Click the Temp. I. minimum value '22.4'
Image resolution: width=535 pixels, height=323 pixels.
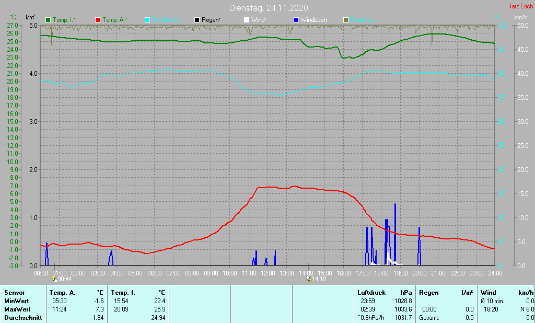click(160, 301)
